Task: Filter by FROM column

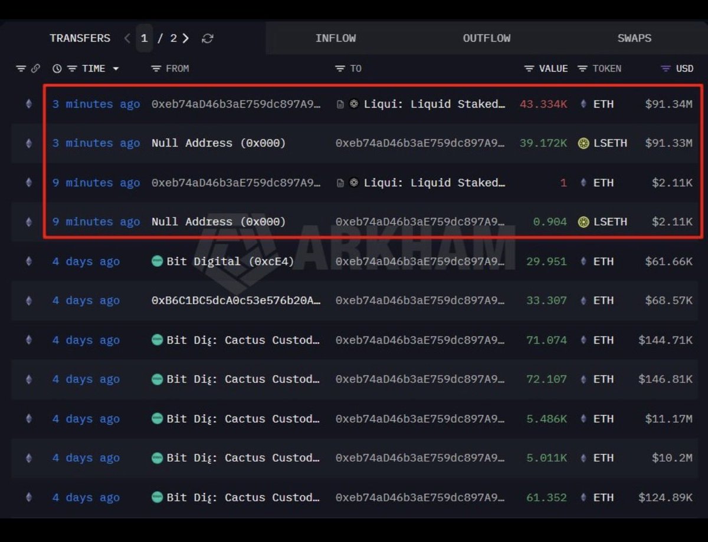Action: coord(156,69)
